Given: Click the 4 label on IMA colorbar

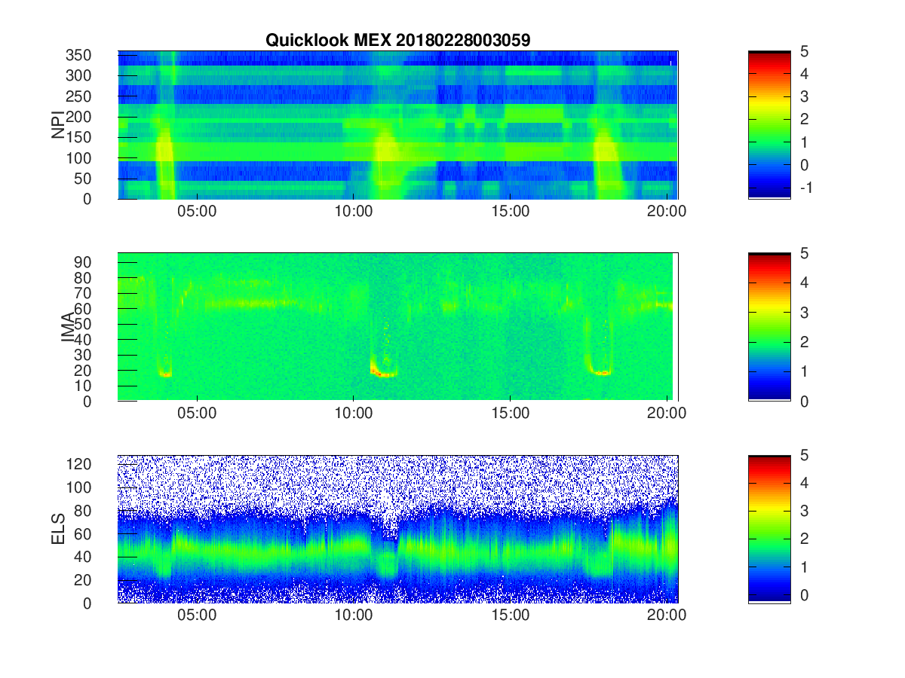Looking at the screenshot, I should 803,282.
